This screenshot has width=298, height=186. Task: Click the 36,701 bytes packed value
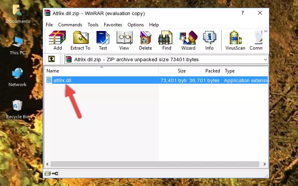click(x=204, y=80)
